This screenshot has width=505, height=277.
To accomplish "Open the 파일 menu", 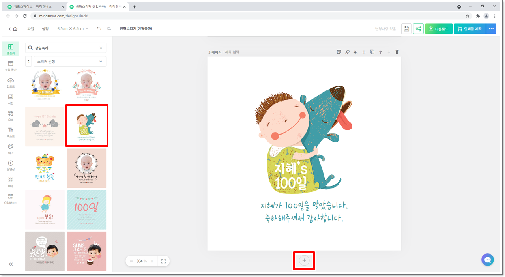I will (x=31, y=29).
